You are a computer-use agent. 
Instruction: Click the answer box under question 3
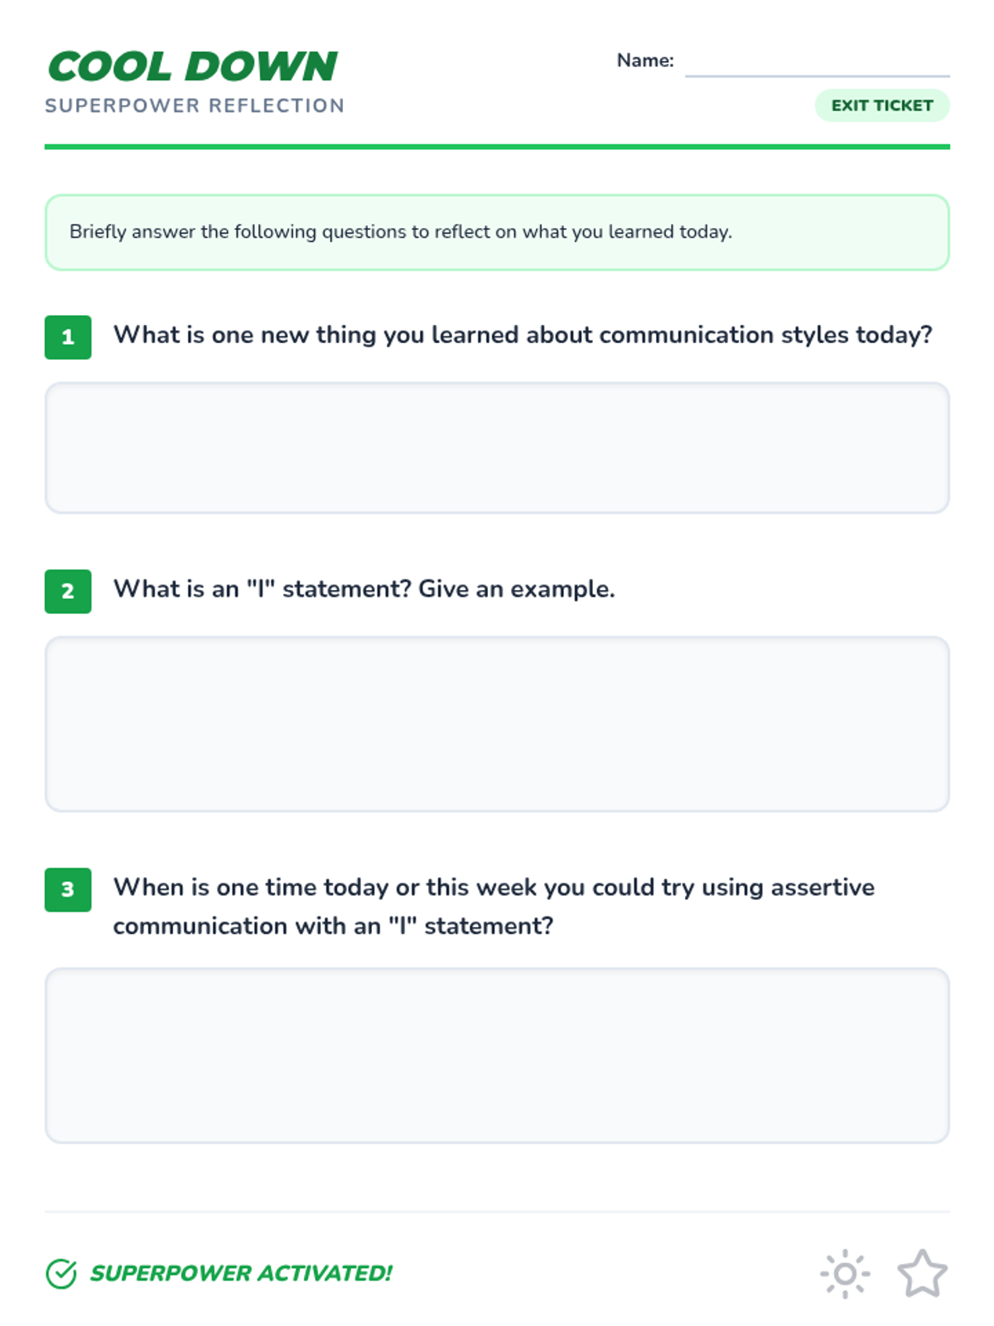coord(497,1055)
